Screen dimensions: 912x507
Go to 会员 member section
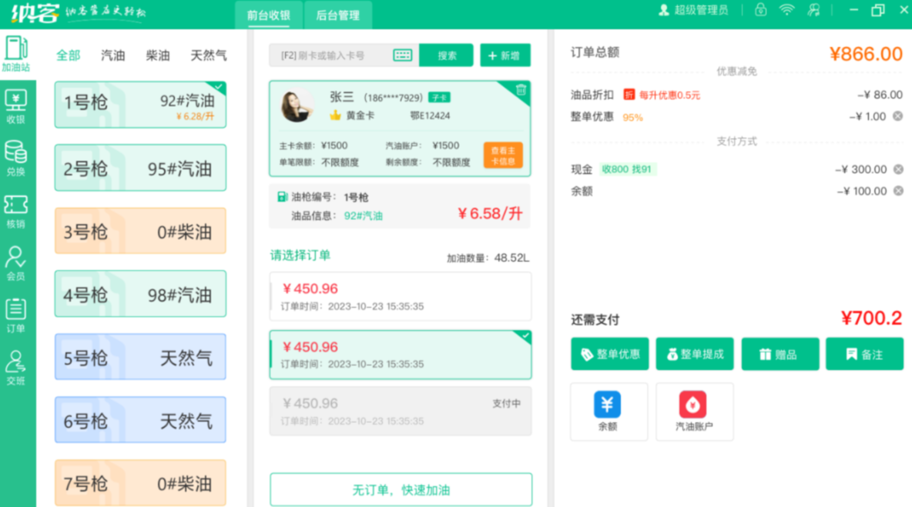click(x=16, y=263)
